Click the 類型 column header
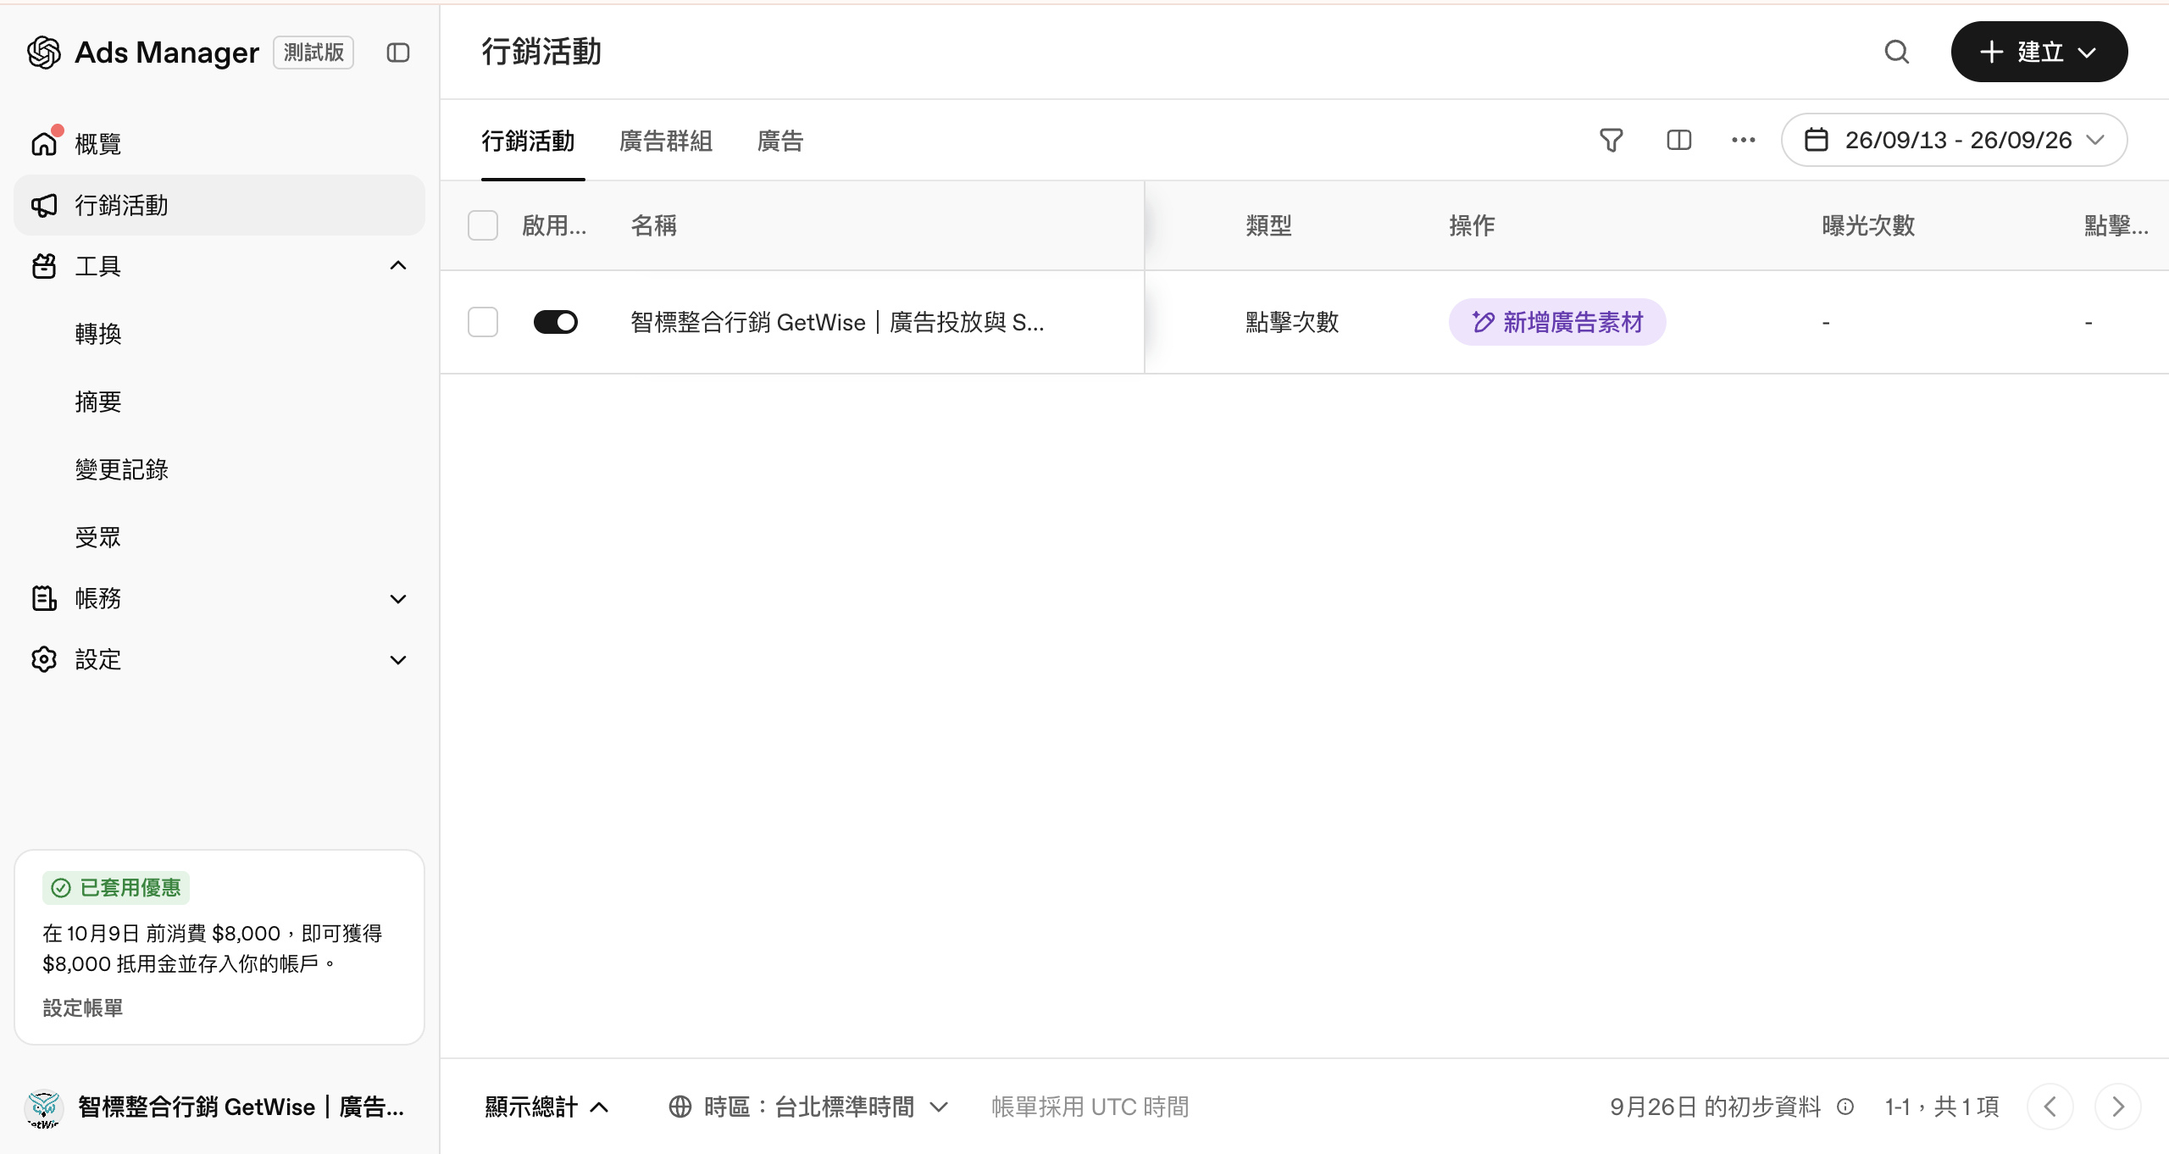 1269,225
